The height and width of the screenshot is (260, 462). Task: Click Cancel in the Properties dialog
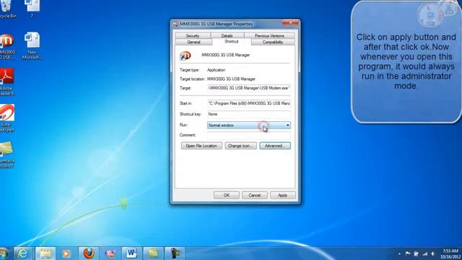pos(255,195)
